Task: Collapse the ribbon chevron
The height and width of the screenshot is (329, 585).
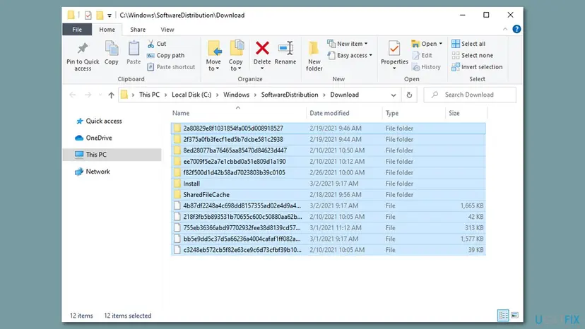Action: (504, 29)
